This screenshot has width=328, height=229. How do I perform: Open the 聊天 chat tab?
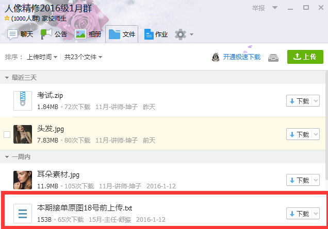click(x=20, y=34)
